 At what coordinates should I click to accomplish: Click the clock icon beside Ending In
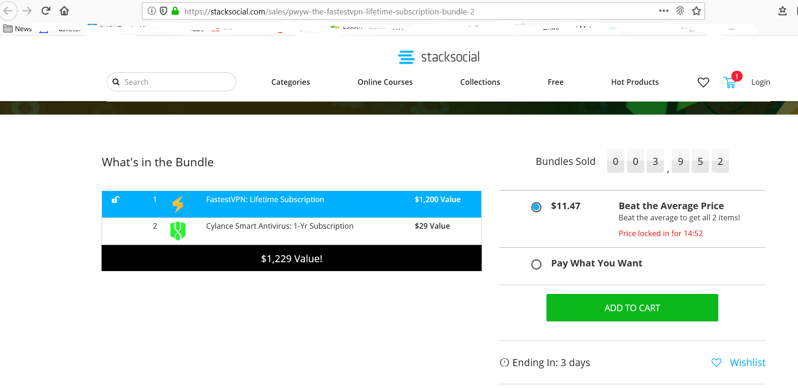[505, 362]
